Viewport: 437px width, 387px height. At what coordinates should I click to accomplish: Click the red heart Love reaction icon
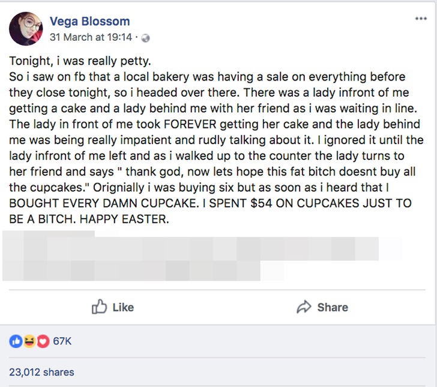[x=43, y=341]
